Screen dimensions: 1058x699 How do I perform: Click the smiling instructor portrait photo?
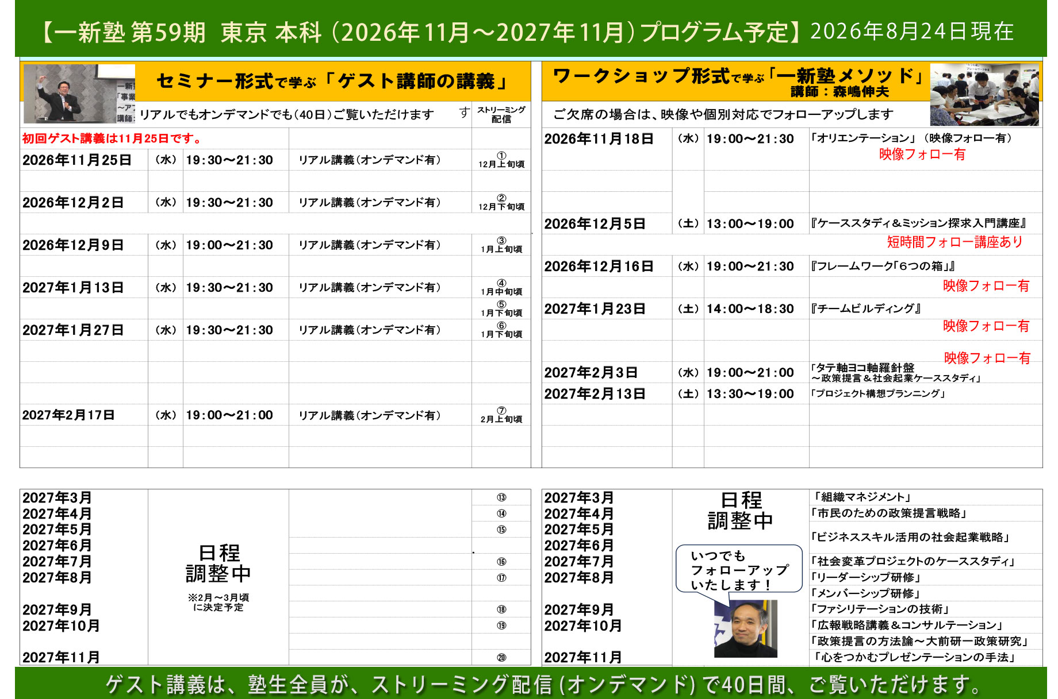(746, 629)
